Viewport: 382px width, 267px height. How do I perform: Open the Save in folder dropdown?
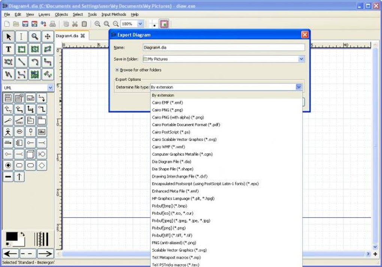pyautogui.click(x=301, y=59)
